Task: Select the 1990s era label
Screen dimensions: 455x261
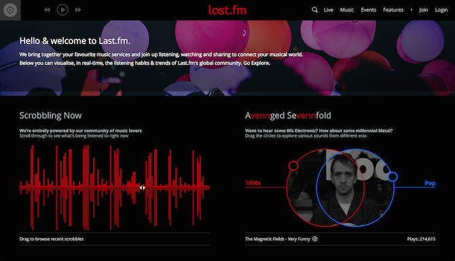Action: pyautogui.click(x=253, y=183)
